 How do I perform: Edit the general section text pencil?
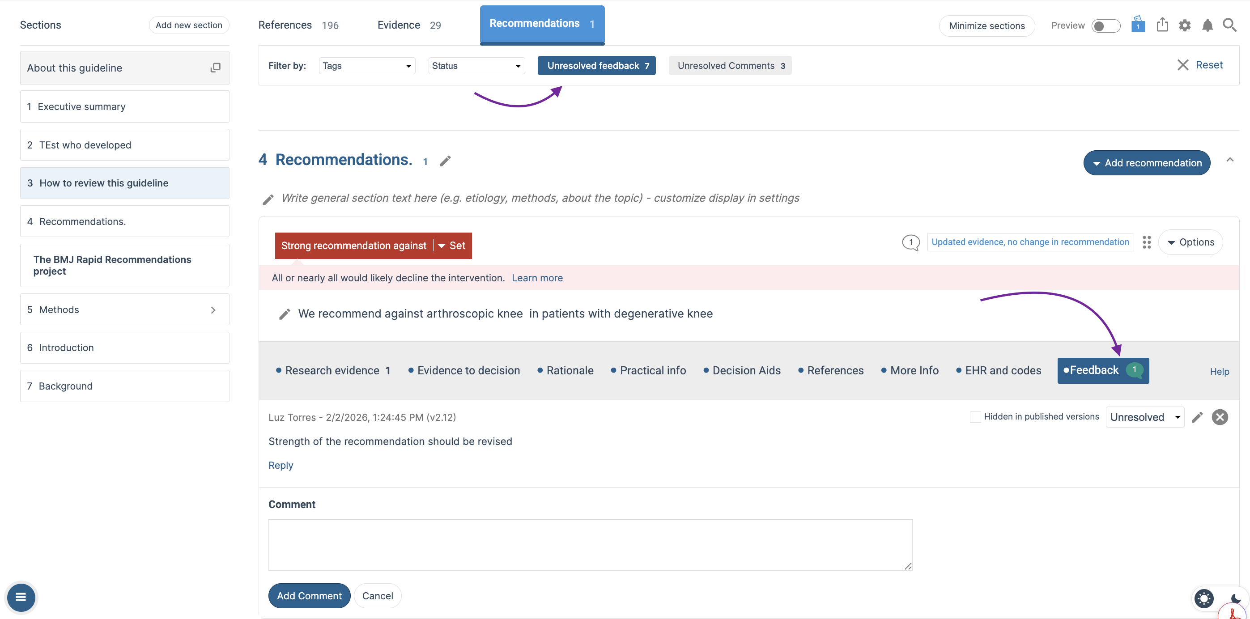(x=268, y=199)
